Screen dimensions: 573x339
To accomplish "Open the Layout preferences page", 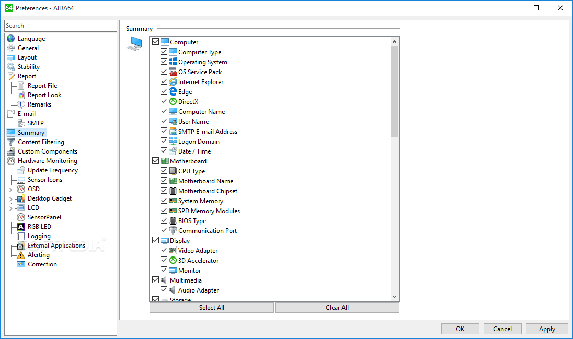I will pos(27,57).
